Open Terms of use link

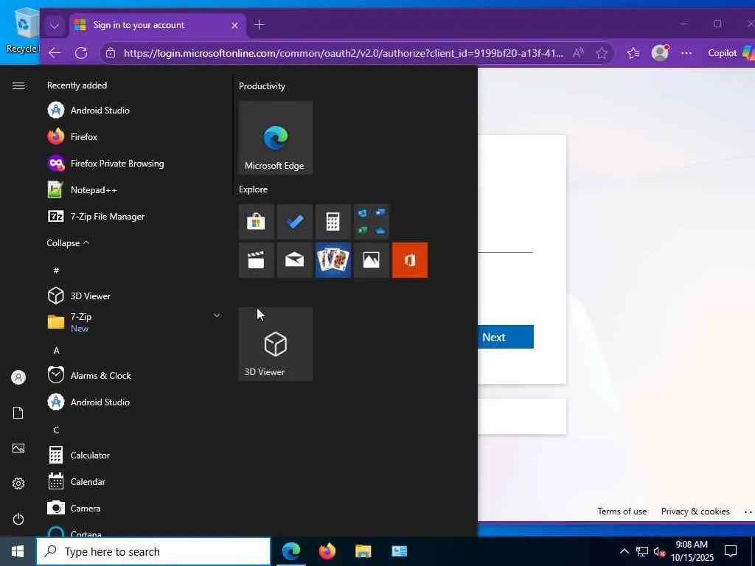pos(622,511)
